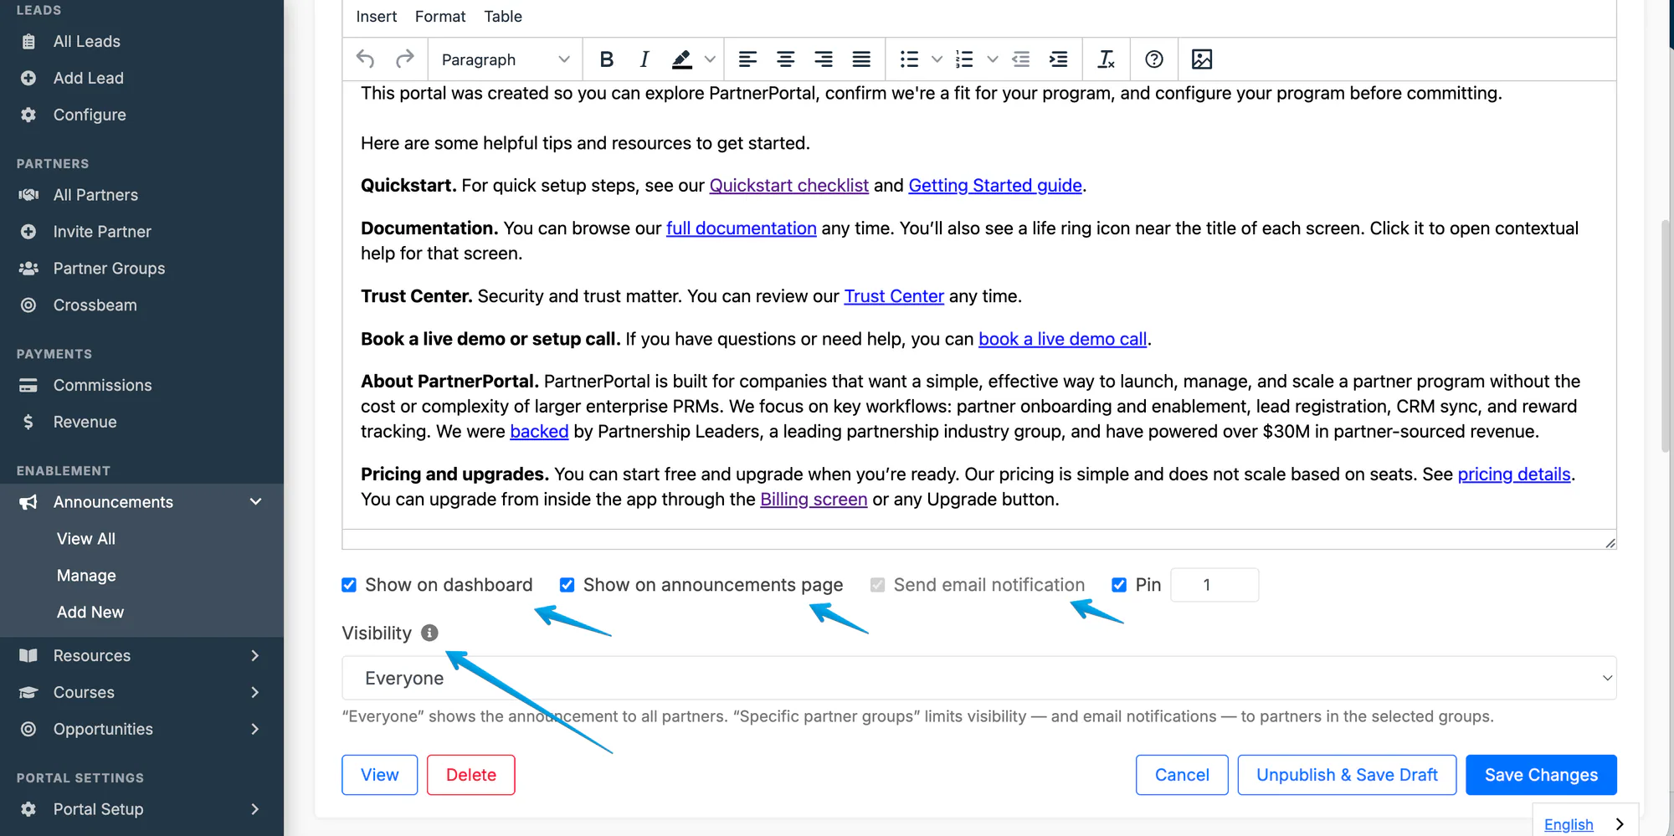Toggle bold formatting
The width and height of the screenshot is (1674, 836).
[x=607, y=59]
